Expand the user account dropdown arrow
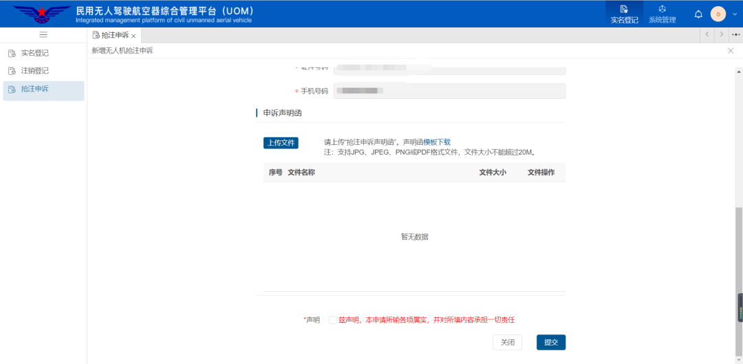The image size is (743, 364). (734, 14)
